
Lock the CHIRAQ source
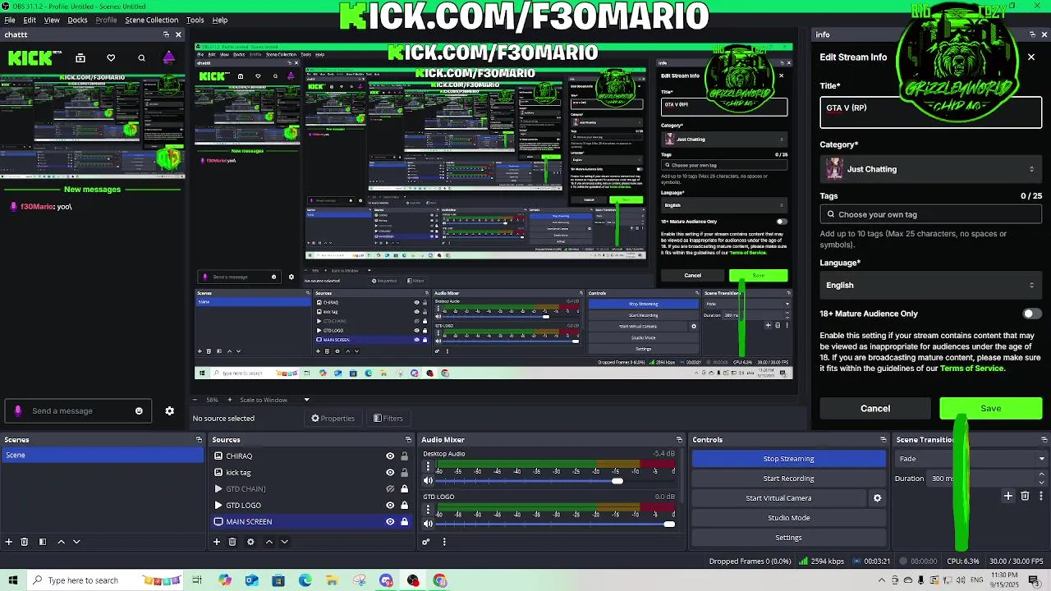click(404, 456)
